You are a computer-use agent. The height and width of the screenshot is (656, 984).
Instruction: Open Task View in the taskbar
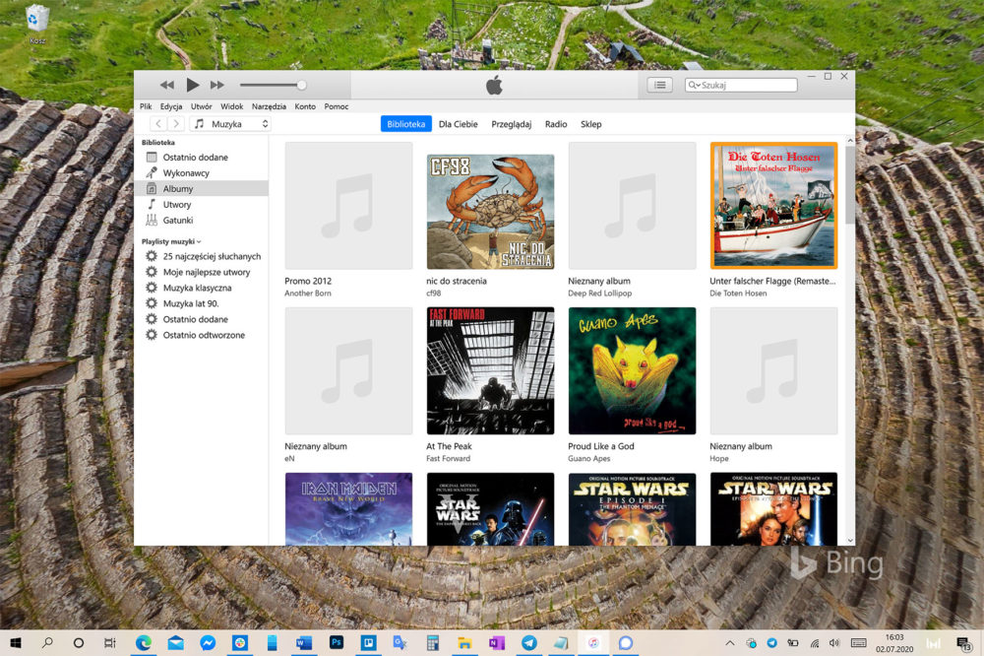(110, 643)
